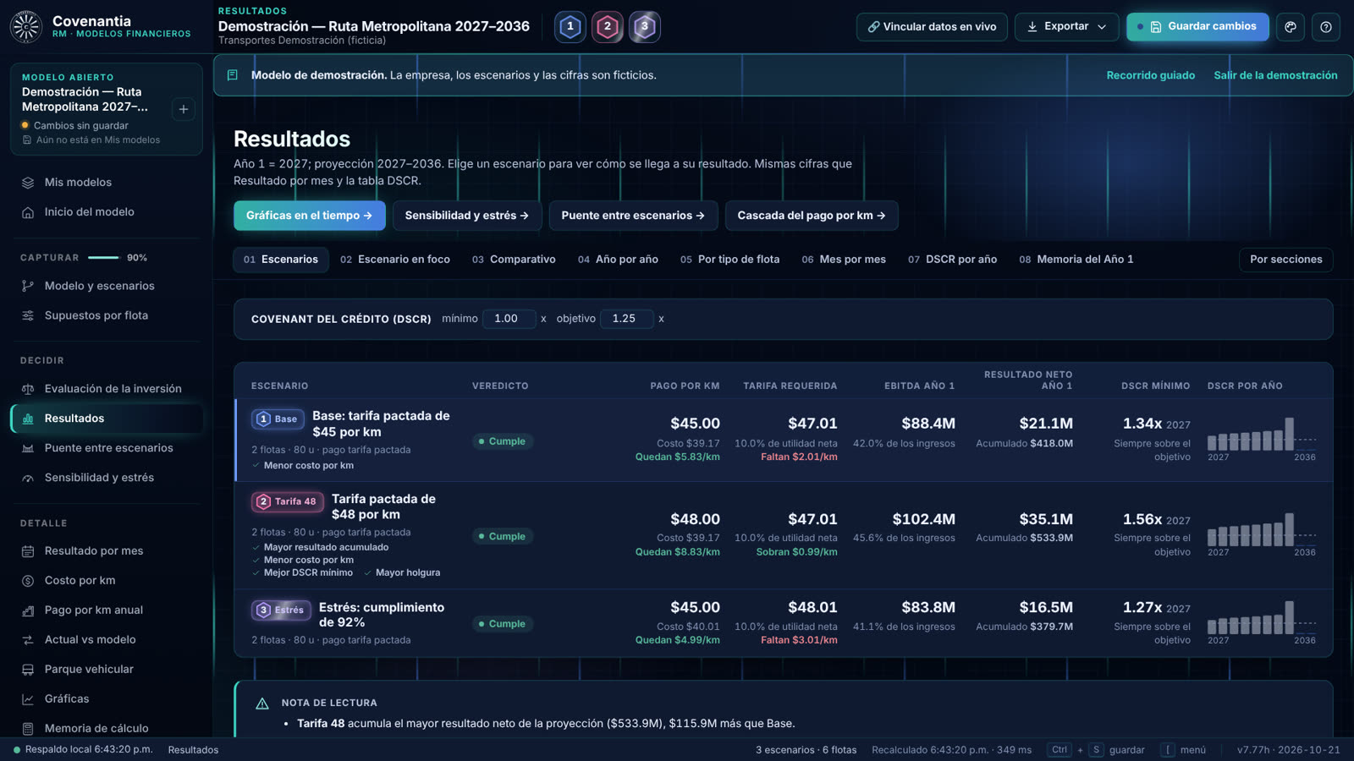Open Actual vs modelo
Image resolution: width=1354 pixels, height=761 pixels.
(x=107, y=640)
